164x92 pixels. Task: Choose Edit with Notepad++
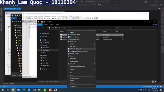(81, 49)
